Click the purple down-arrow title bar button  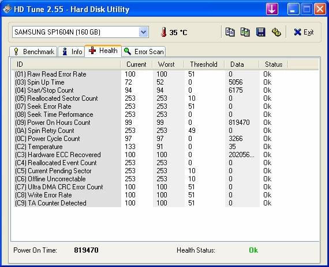click(272, 9)
